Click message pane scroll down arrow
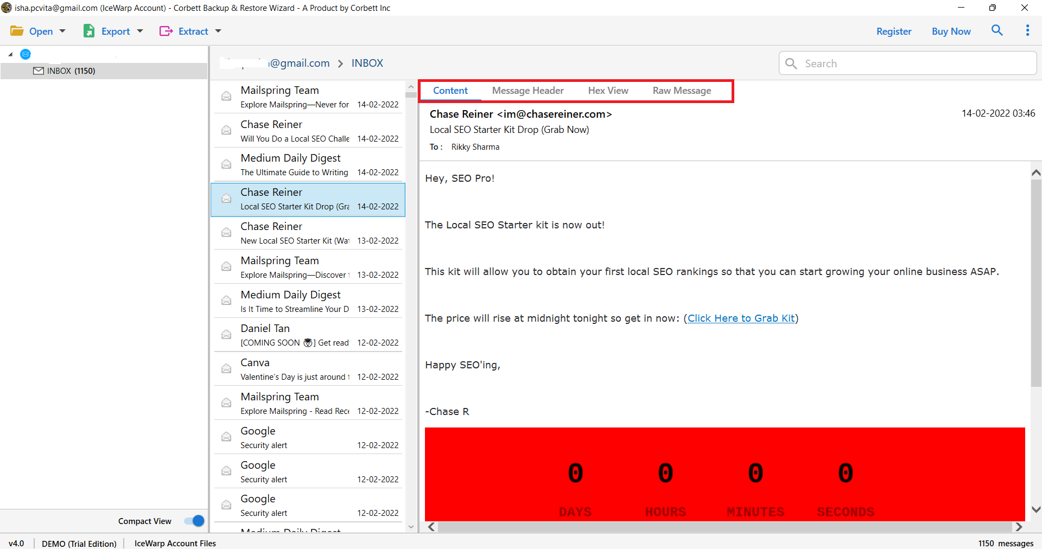The height and width of the screenshot is (549, 1042). 1036,509
